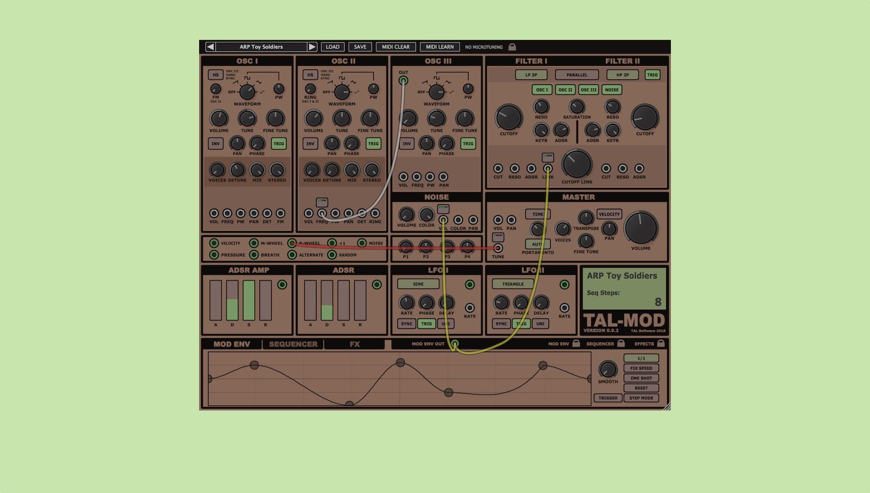The width and height of the screenshot is (870, 493).
Task: Switch to the MOD ENV tab
Action: [231, 344]
